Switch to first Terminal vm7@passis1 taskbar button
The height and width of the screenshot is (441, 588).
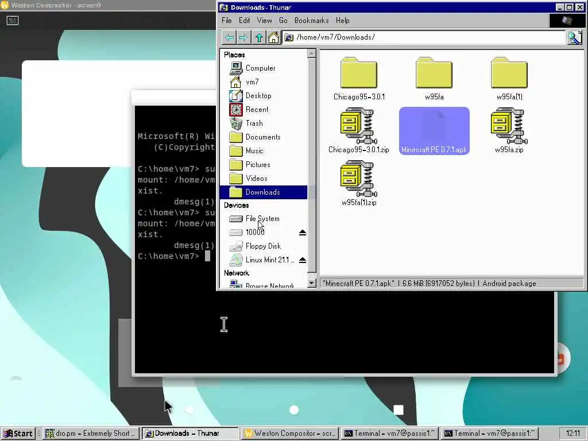(x=390, y=434)
